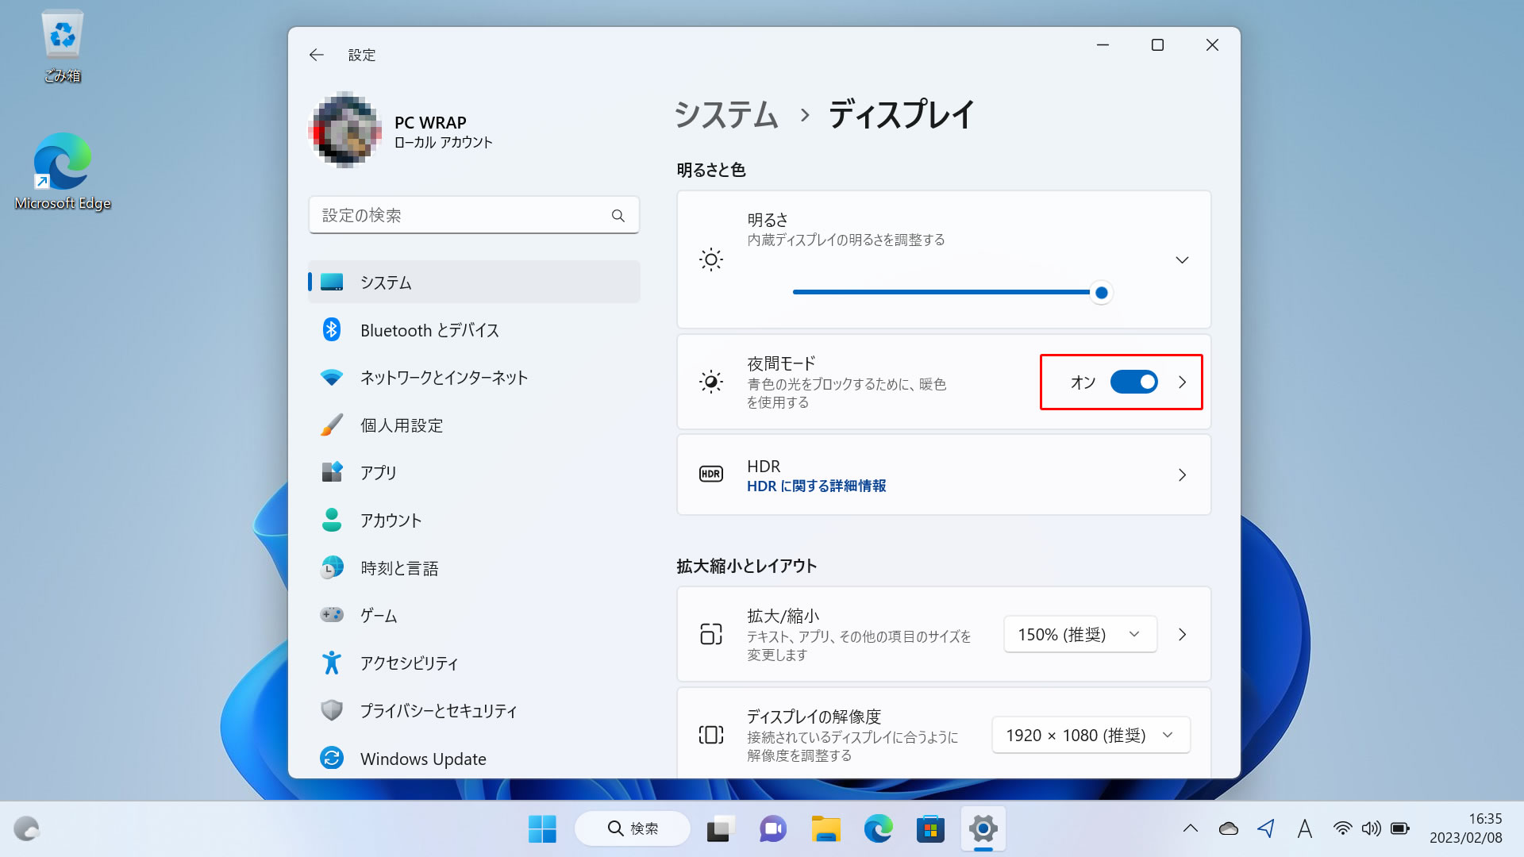Click the Windows Update sync icon
The width and height of the screenshot is (1524, 857).
332,758
